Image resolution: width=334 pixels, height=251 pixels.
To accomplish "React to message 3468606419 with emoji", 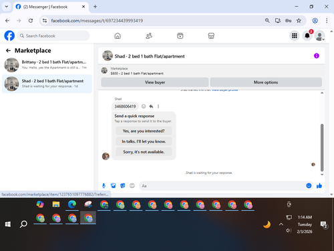I will click(x=144, y=106).
